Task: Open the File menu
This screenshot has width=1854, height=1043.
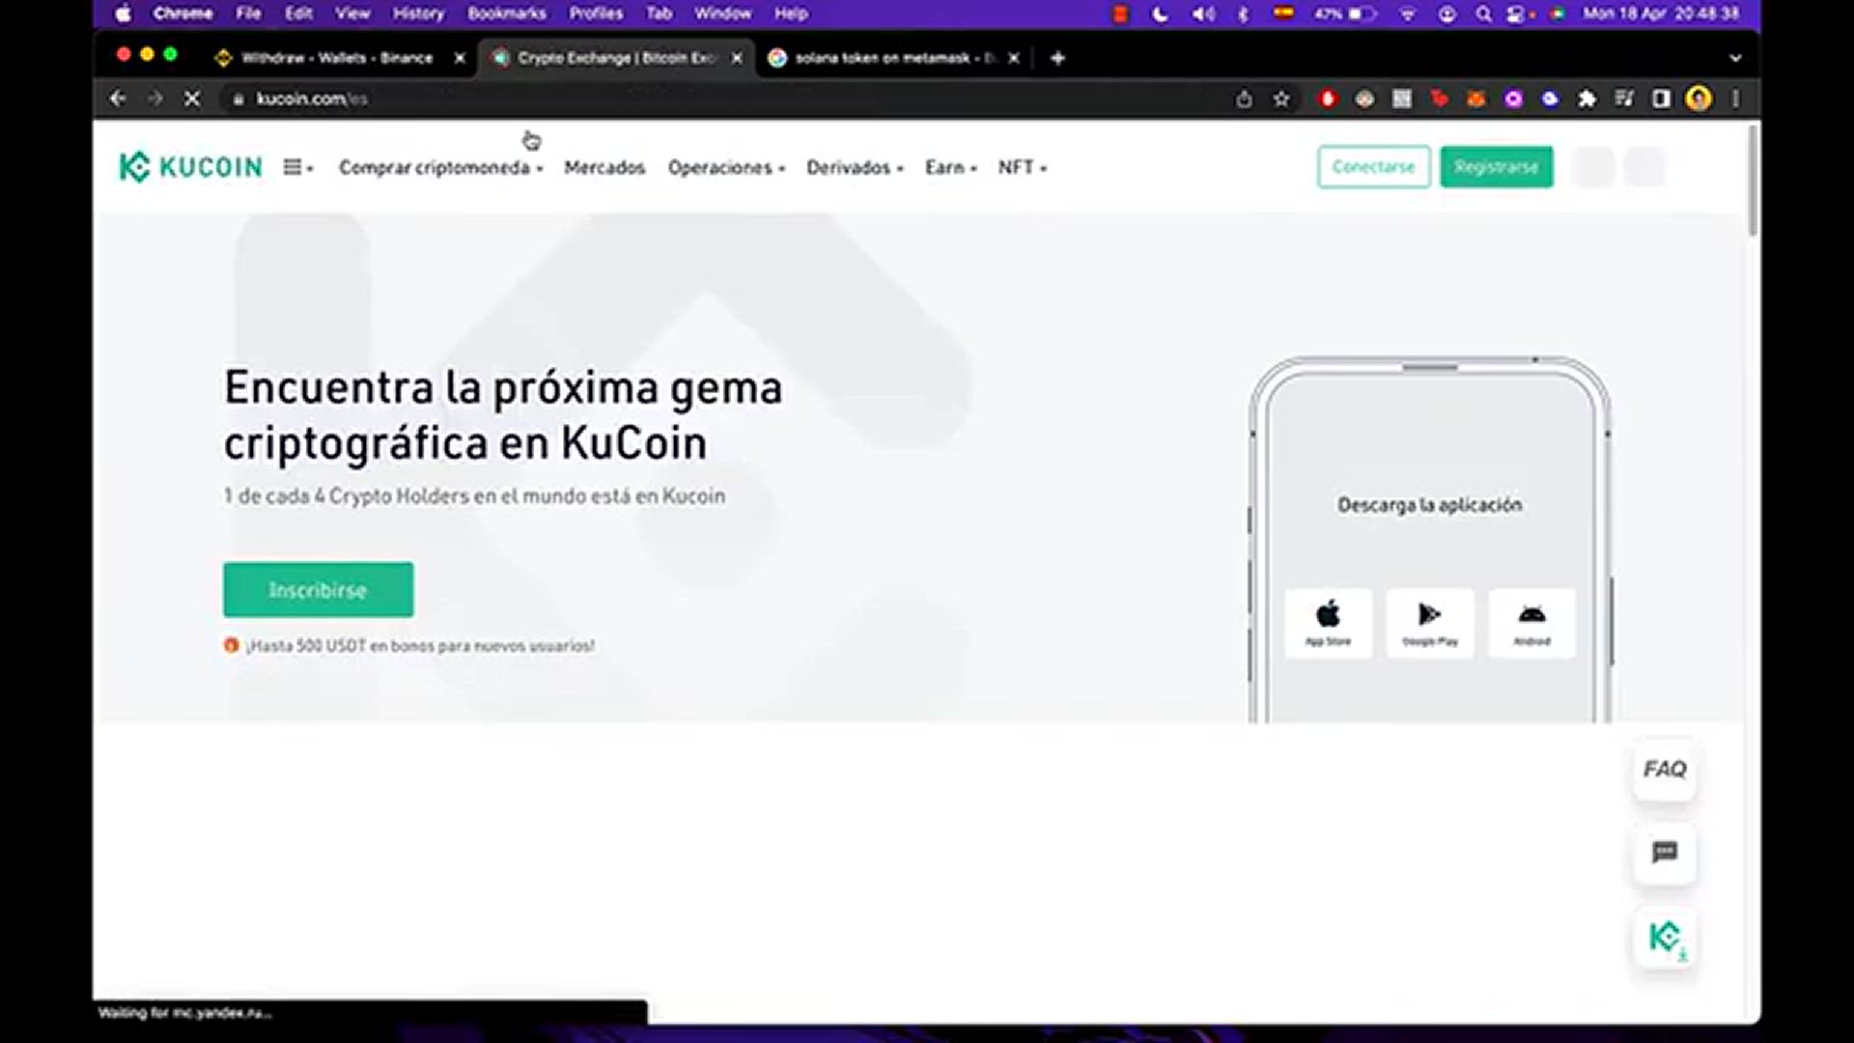Action: pyautogui.click(x=248, y=14)
